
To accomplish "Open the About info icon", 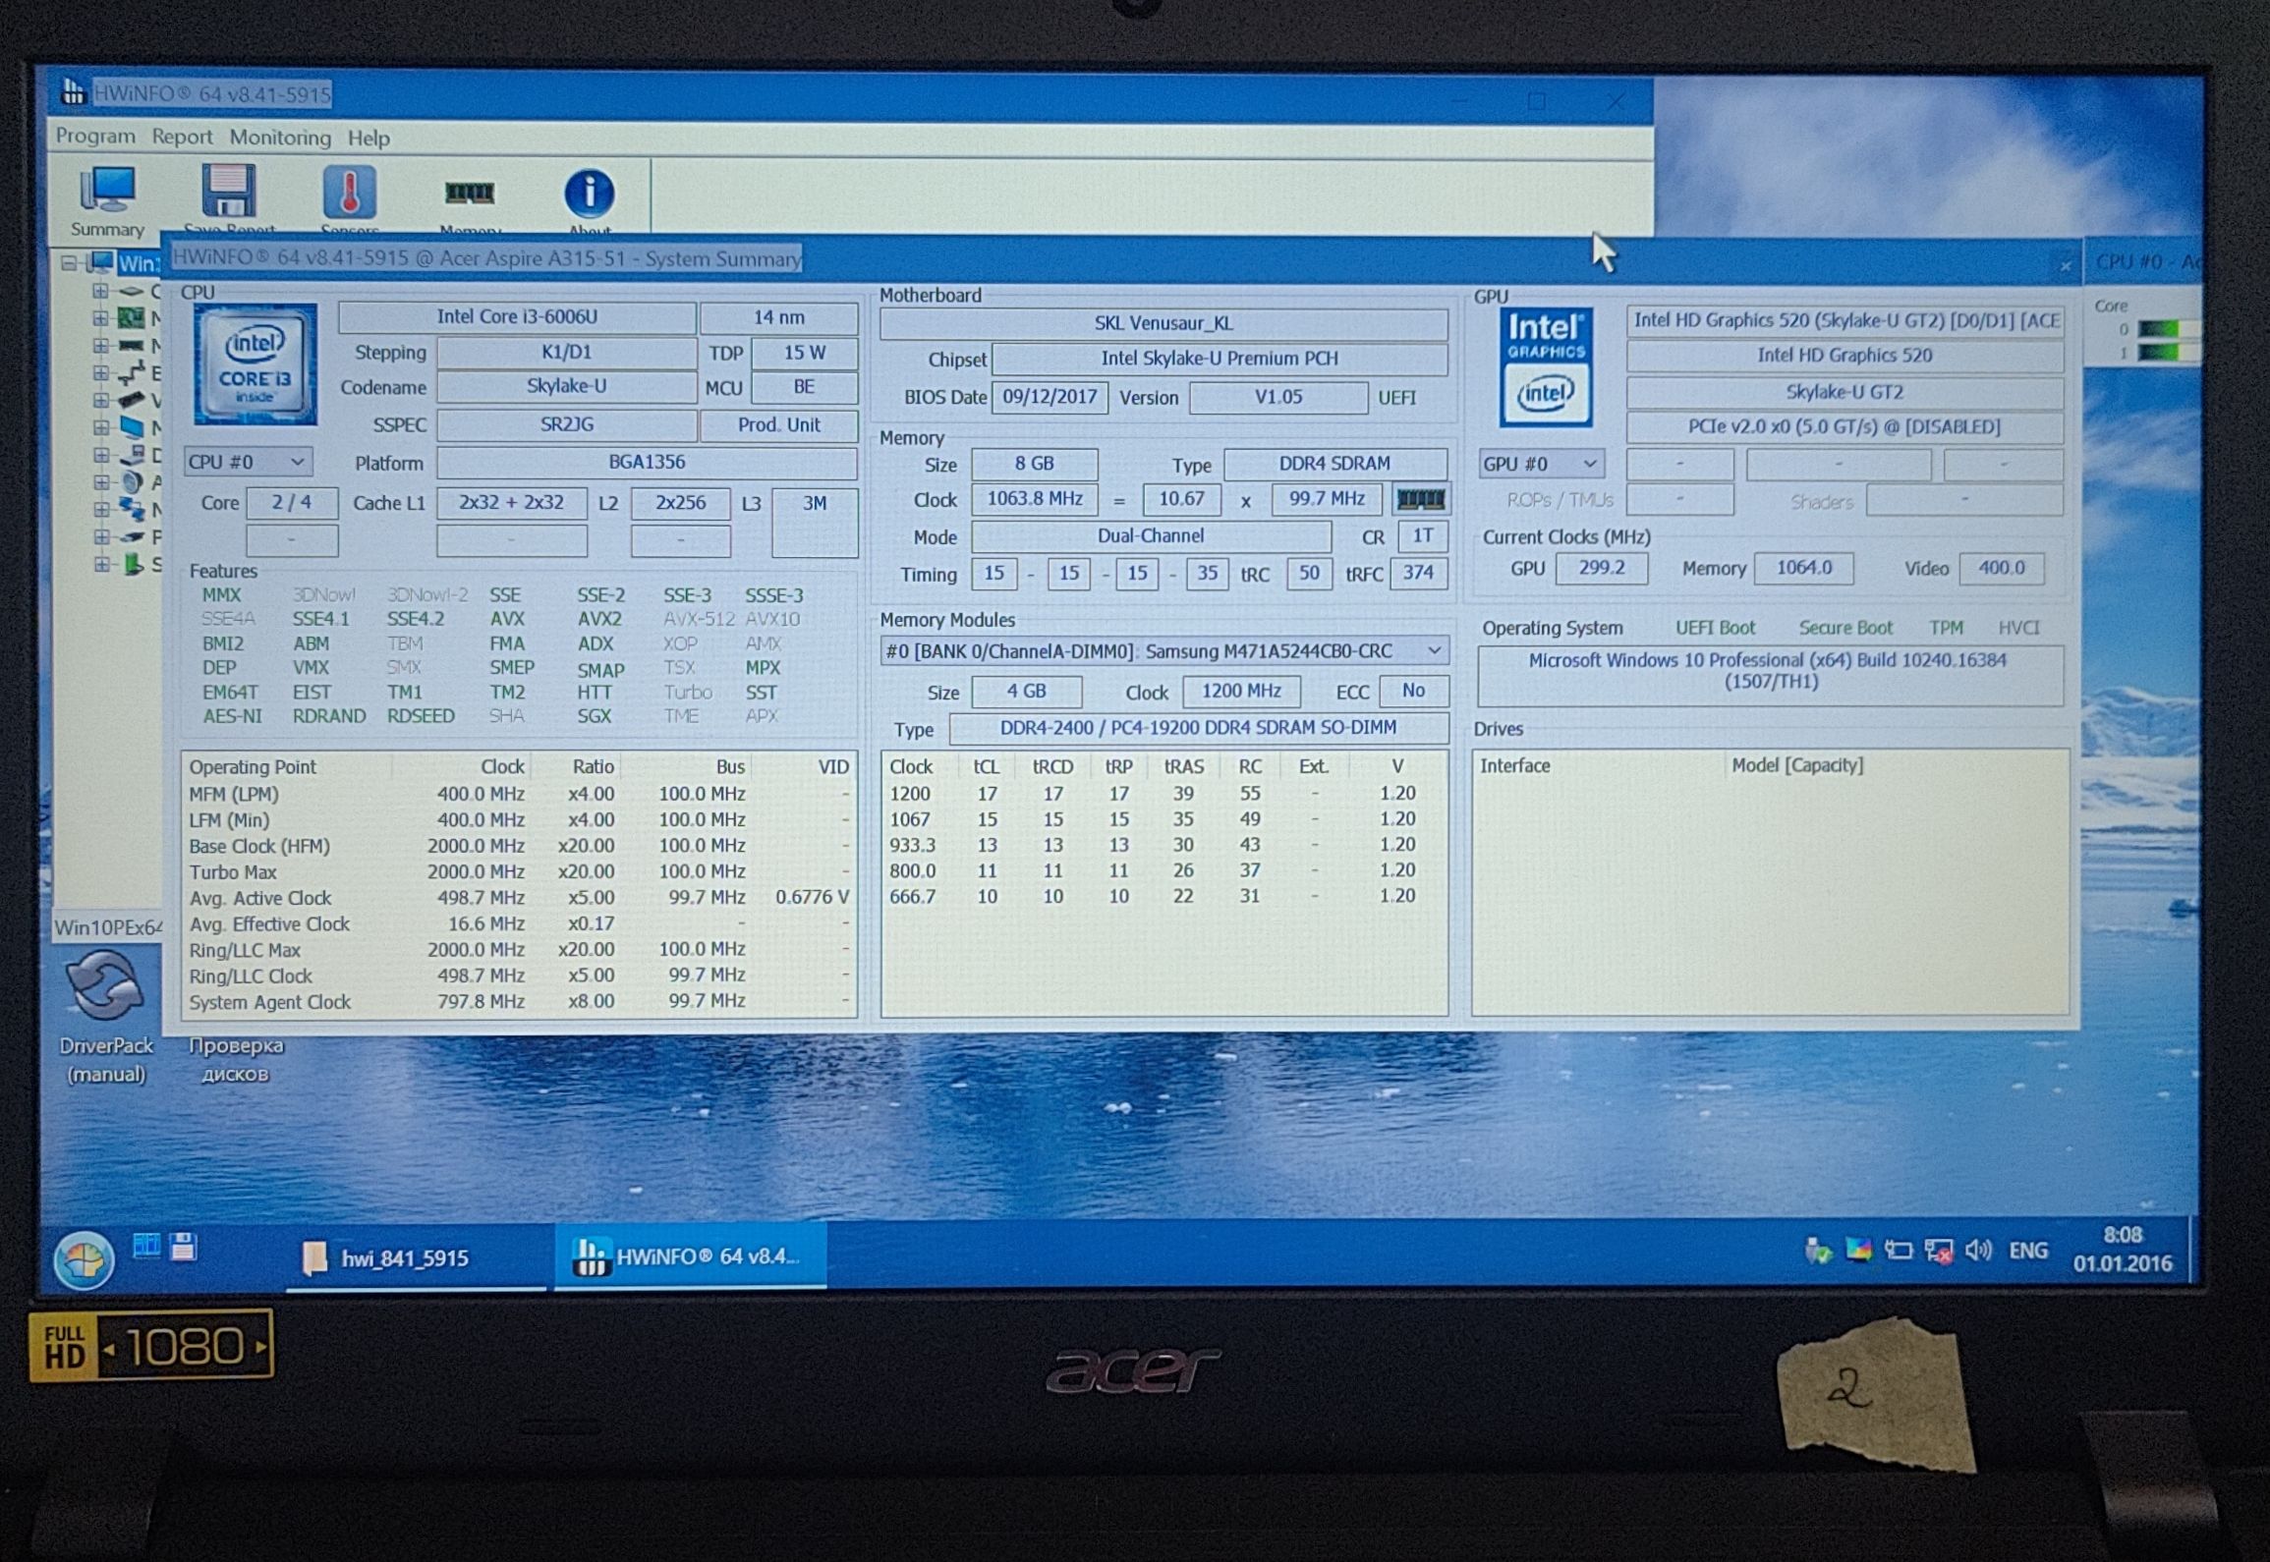I will [x=590, y=193].
